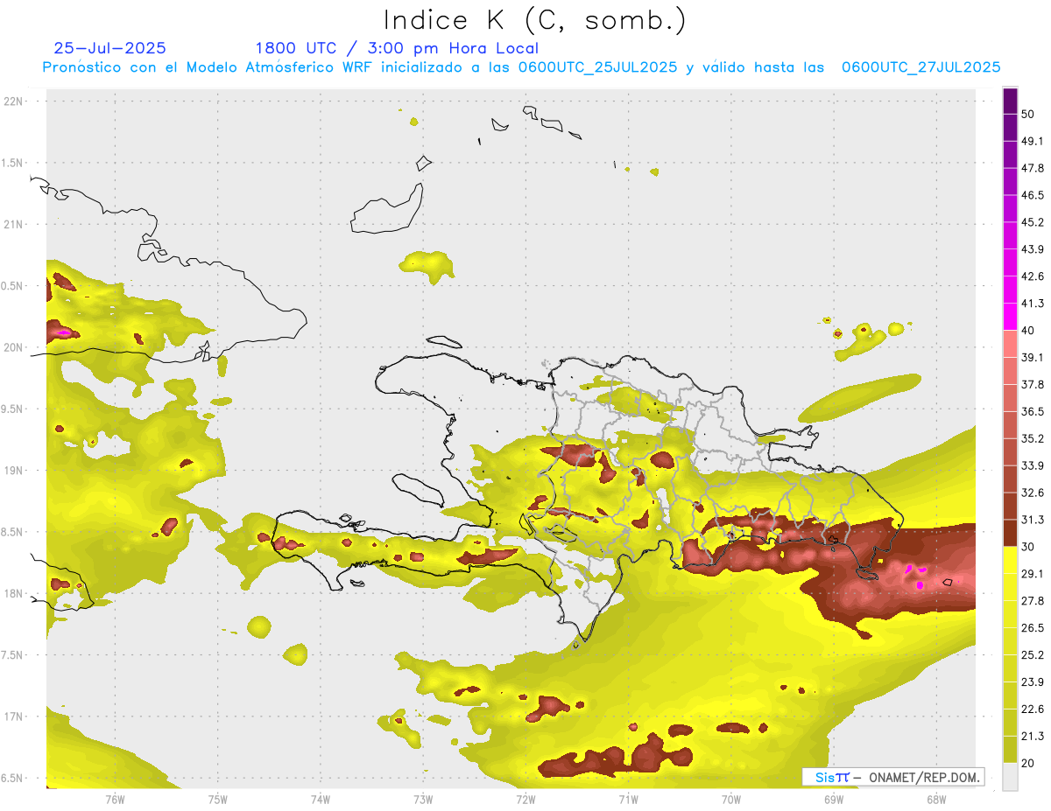Click the colorbar value '32.6'

[1033, 493]
